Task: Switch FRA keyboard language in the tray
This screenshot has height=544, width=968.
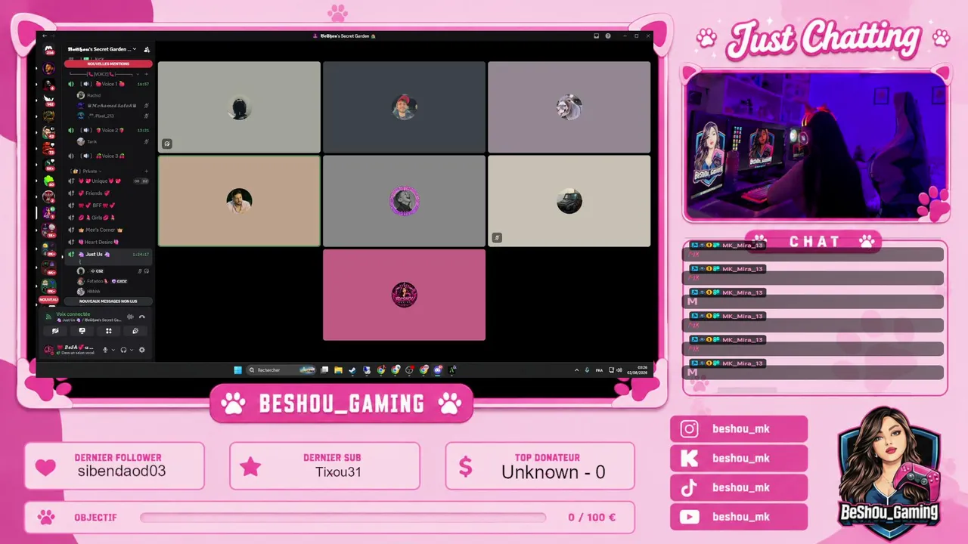Action: tap(600, 370)
